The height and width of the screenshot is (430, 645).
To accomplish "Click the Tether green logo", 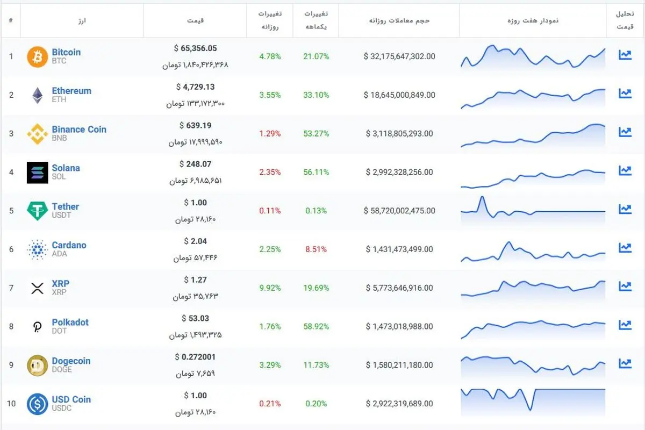I will [37, 211].
